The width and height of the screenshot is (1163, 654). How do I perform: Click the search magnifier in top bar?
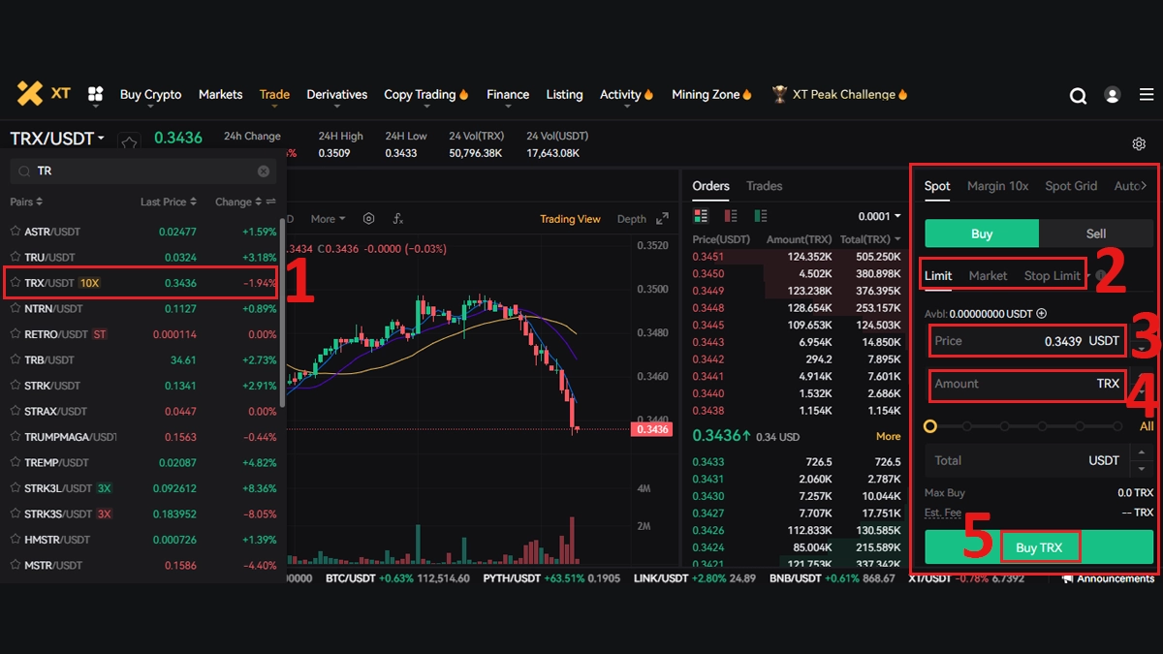tap(1078, 95)
